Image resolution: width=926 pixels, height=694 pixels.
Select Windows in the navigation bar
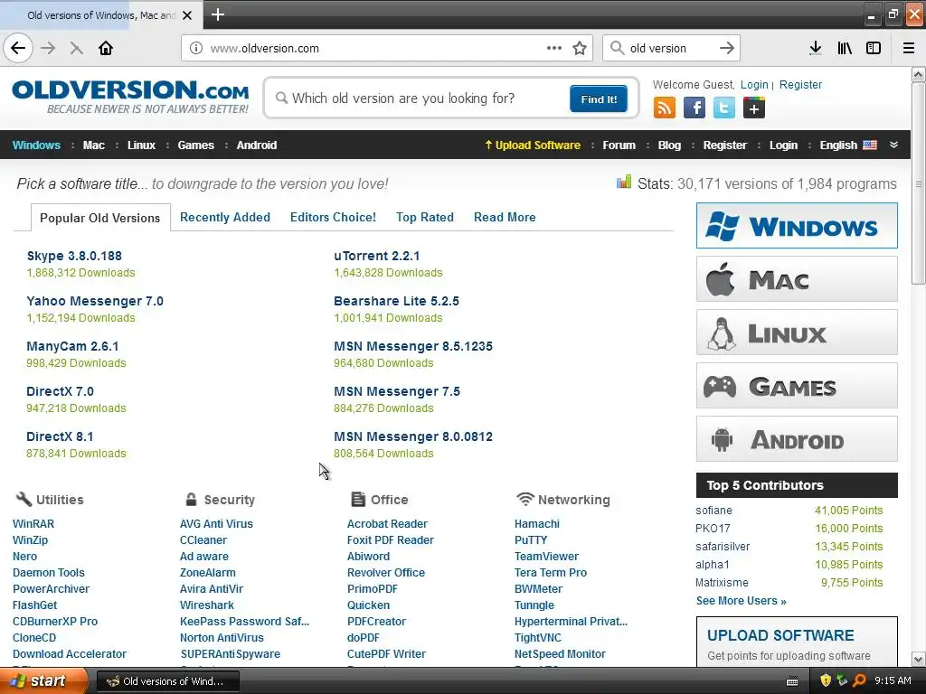tap(36, 145)
